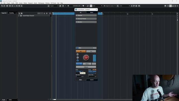Open the Audio menu
Viewport: 179px width, 101px height.
pyautogui.click(x=13, y=3)
